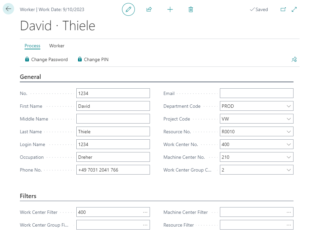
Task: Open Resource Filter ellipsis lookup
Action: (289, 225)
